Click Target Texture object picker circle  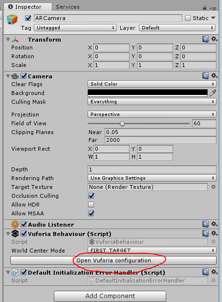point(213,187)
